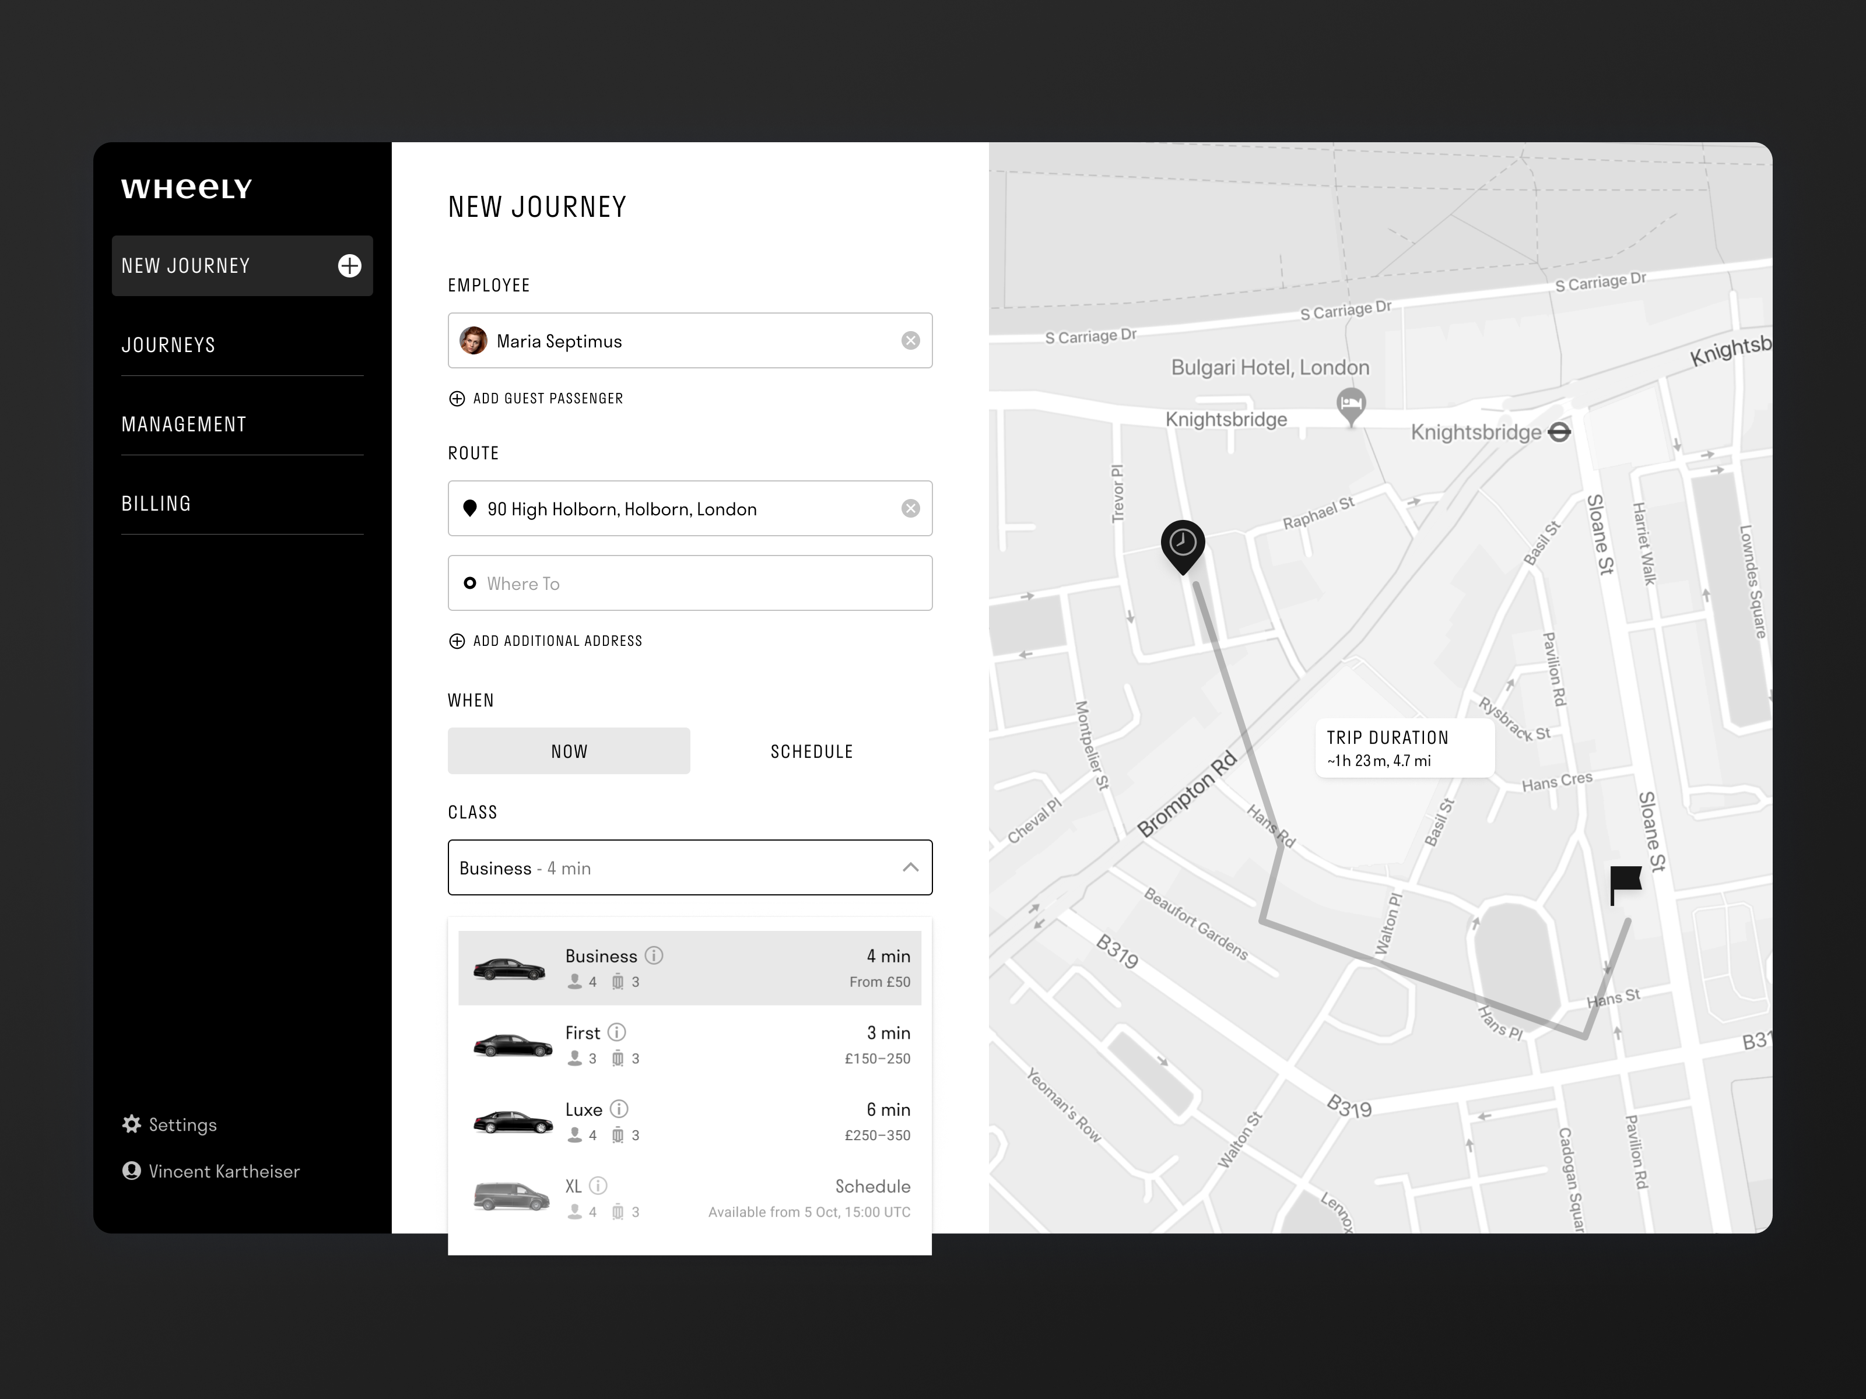This screenshot has height=1399, width=1866.
Task: Choose the Business option, From £50
Action: 690,968
